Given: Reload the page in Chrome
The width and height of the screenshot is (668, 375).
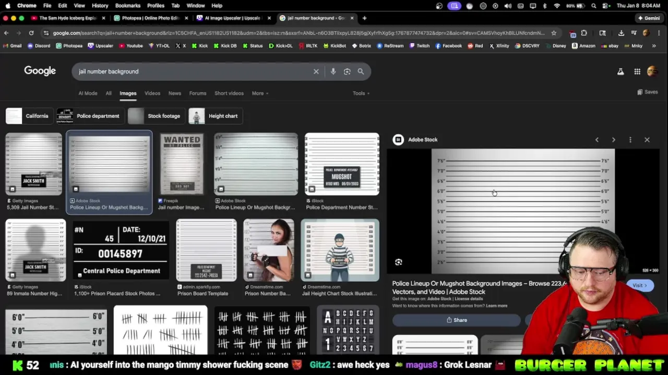Looking at the screenshot, I should 31,33.
